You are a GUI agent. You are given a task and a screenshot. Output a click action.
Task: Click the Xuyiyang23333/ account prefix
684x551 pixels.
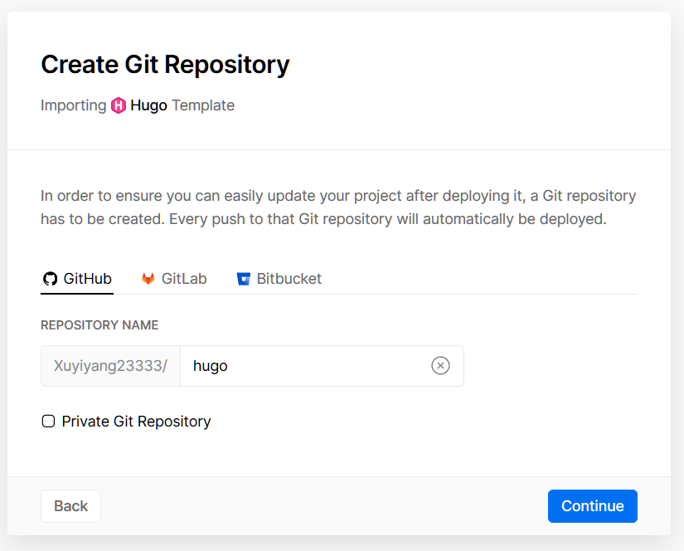pos(110,366)
